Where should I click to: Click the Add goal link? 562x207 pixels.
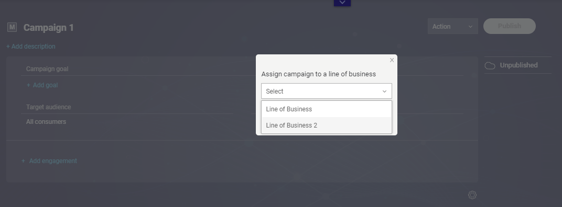click(45, 85)
